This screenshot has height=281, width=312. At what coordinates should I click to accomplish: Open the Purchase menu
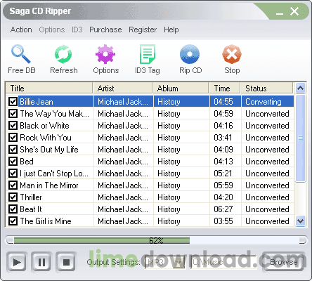tap(105, 30)
